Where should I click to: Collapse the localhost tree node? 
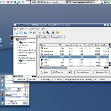(x=15, y=40)
